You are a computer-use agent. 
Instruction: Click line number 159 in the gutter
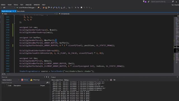8,53
